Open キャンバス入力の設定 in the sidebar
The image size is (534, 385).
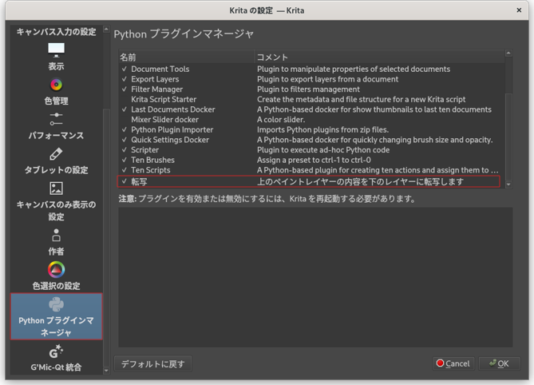pos(56,32)
